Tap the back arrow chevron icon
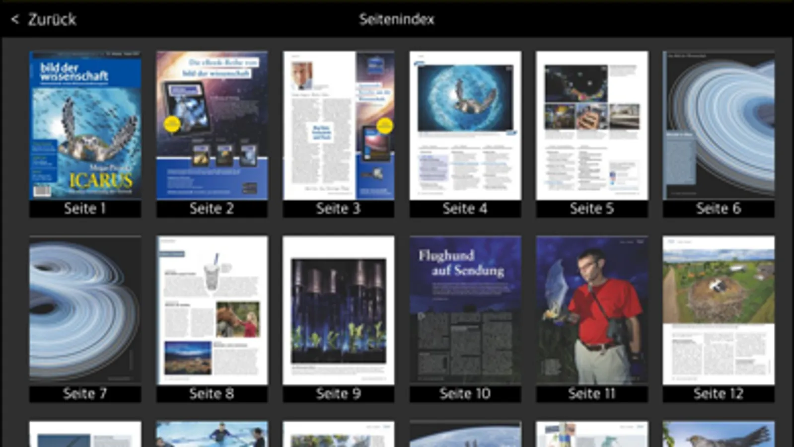 coord(15,19)
